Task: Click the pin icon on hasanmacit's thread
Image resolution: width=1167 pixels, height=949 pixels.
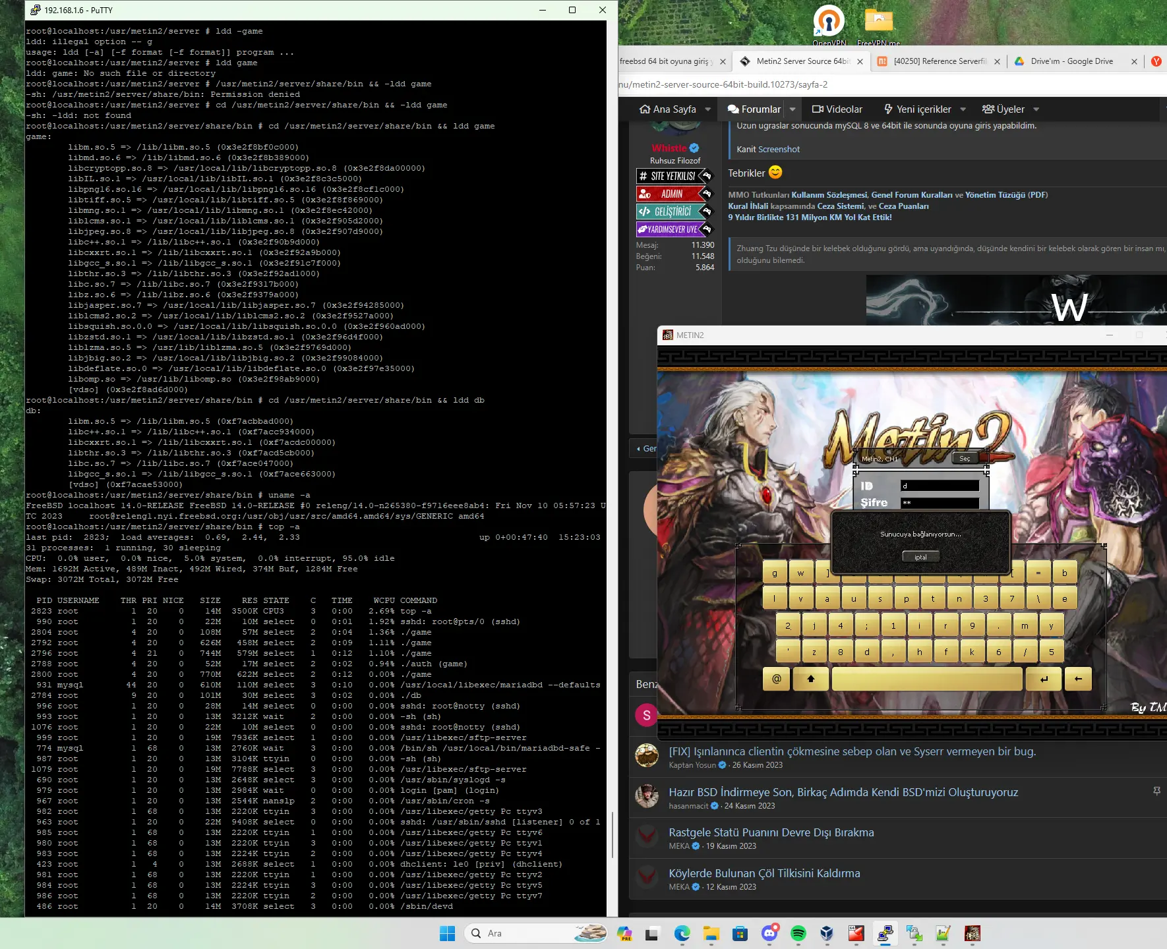Action: point(1156,791)
